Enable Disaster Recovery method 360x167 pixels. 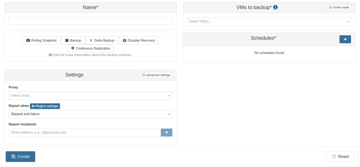[x=139, y=41]
